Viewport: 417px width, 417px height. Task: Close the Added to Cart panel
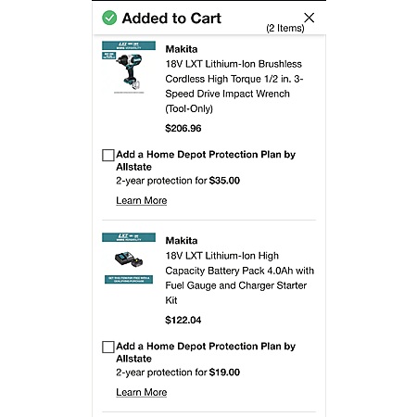pos(309,18)
